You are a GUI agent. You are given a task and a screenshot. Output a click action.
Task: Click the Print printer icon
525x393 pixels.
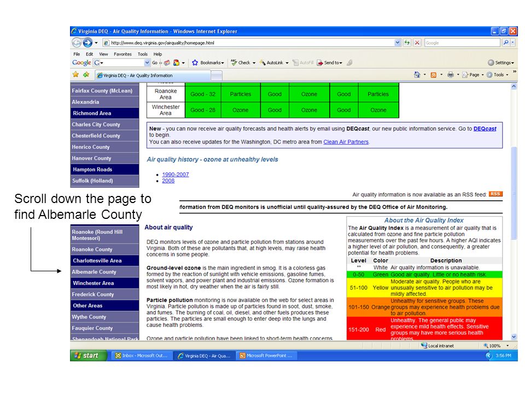[x=451, y=75]
